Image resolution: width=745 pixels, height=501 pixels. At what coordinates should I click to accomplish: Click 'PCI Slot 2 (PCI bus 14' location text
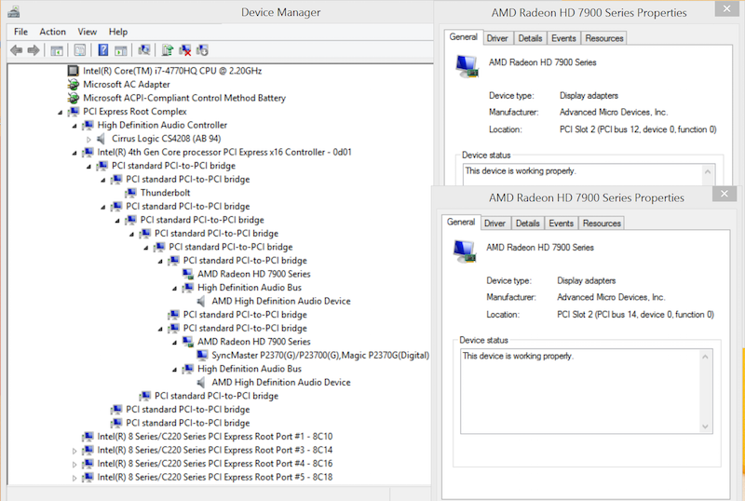[635, 314]
